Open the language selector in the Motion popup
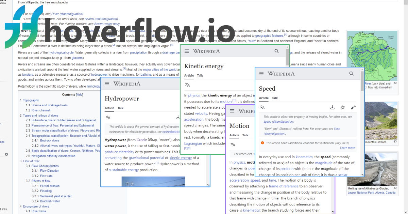 [233, 144]
